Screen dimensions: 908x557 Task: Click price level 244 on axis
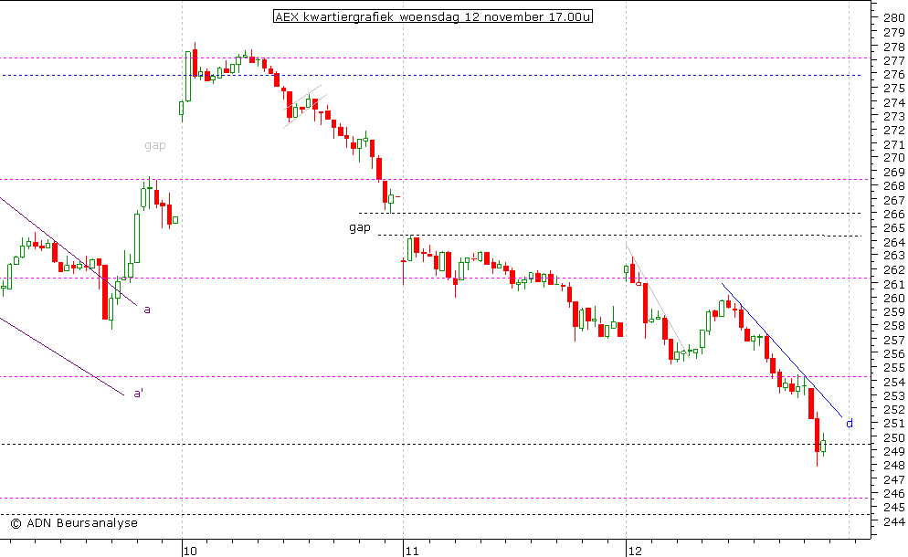(x=893, y=521)
